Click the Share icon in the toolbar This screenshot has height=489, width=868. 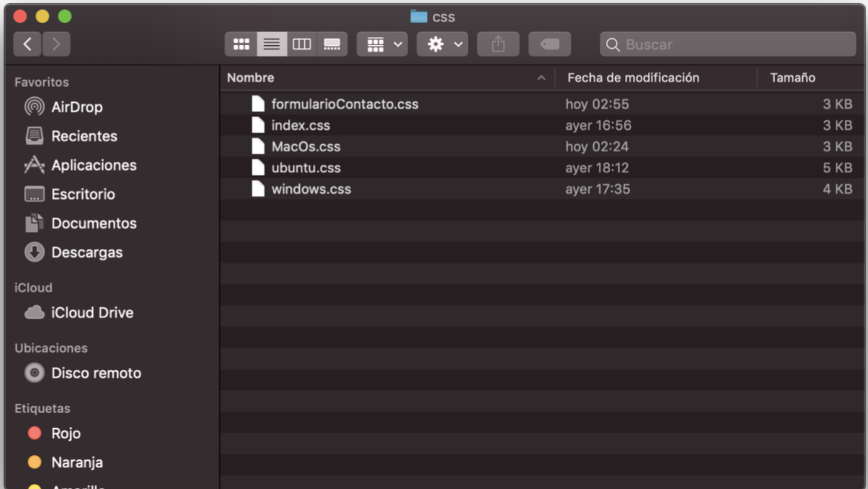click(498, 44)
